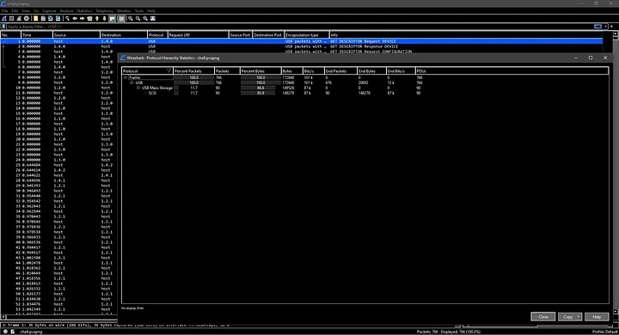Click the find packet magnifier icon
619x335 pixels.
[67, 19]
